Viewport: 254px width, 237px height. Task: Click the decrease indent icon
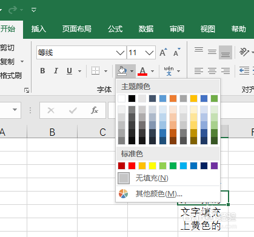pos(244,71)
